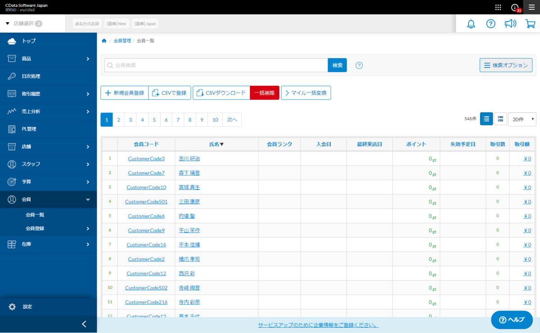Open CustomerCode216 member link

[x=146, y=302]
